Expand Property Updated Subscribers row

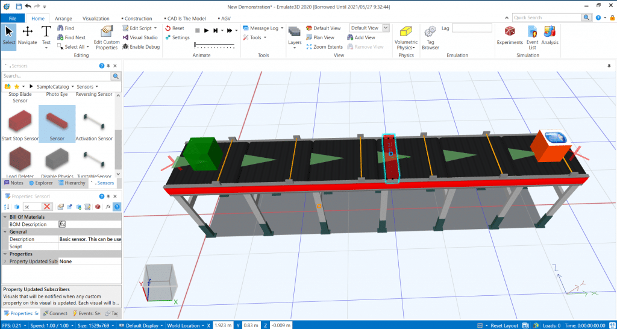coord(5,262)
